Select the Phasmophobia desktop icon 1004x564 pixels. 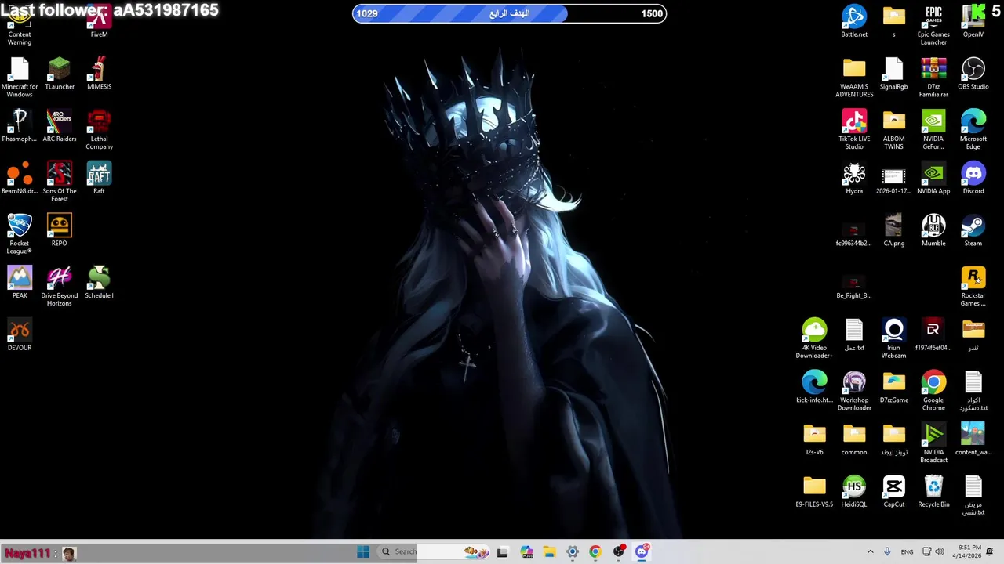pos(20,126)
